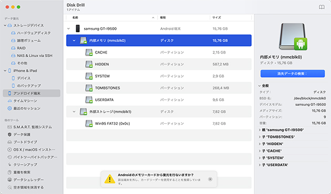Click the のバックアップ phone icon
331x194 pixels.
click(13, 86)
